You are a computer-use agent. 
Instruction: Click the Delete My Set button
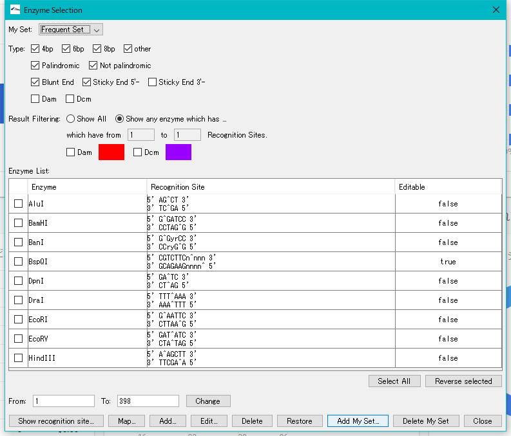[426, 421]
